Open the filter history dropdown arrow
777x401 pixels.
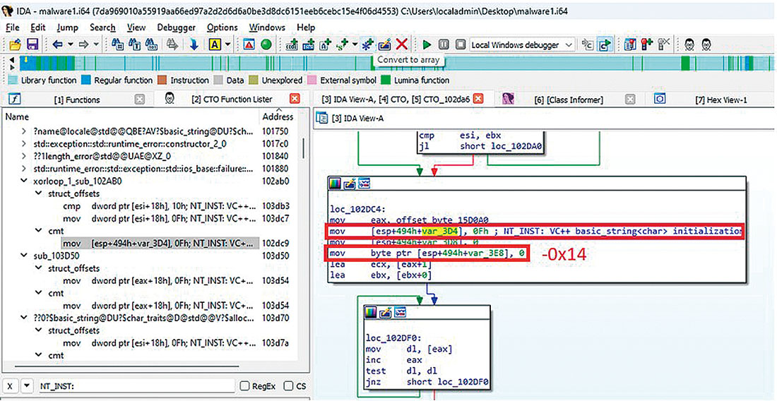(x=27, y=386)
